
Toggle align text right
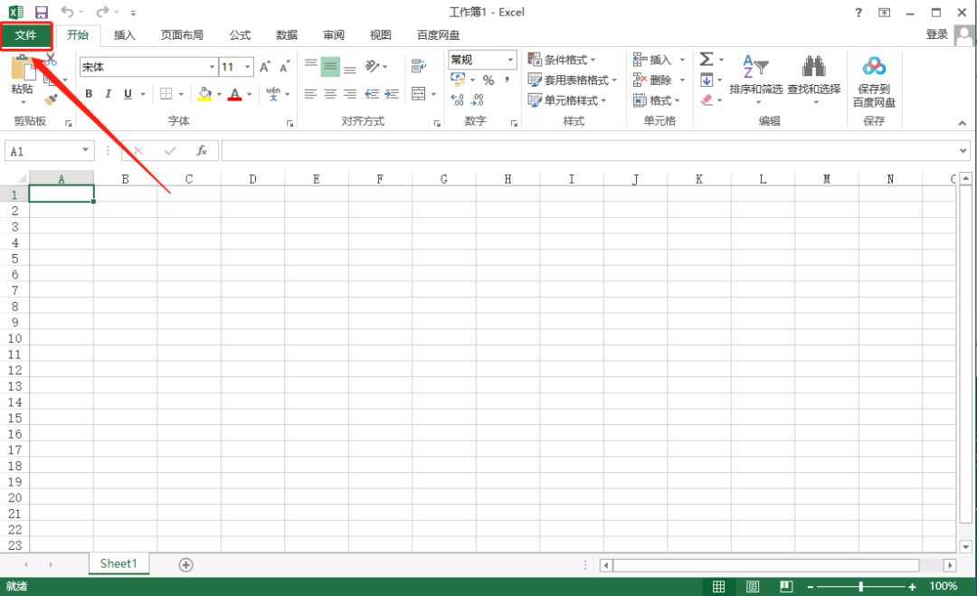click(x=350, y=94)
